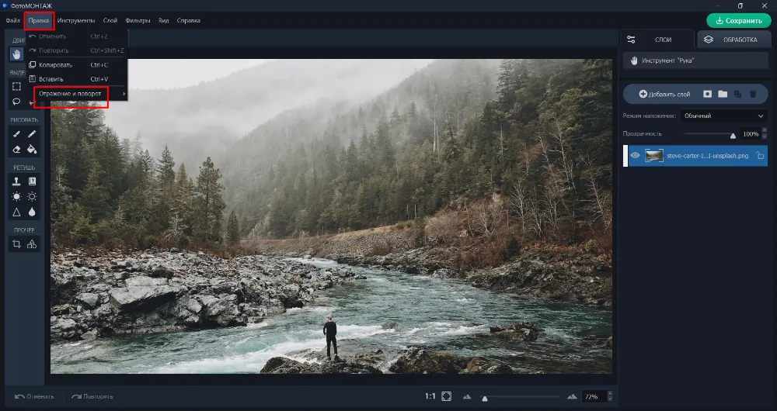Open the 'Вид' menu
Image resolution: width=777 pixels, height=411 pixels.
click(163, 21)
